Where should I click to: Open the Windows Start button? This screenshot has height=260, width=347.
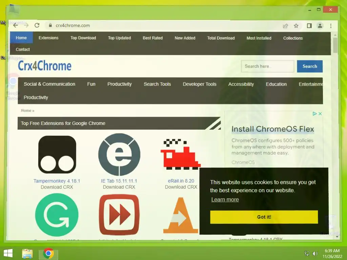tap(8, 253)
